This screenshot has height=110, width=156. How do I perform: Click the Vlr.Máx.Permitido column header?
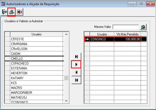[127, 34]
